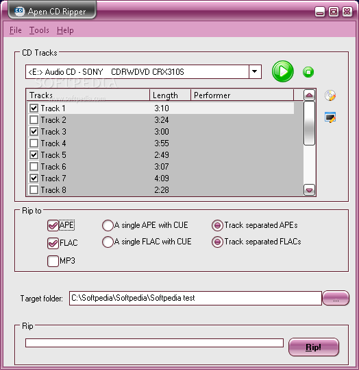This screenshot has width=359, height=370.
Task: Disable the APE format checkbox
Action: point(53,225)
